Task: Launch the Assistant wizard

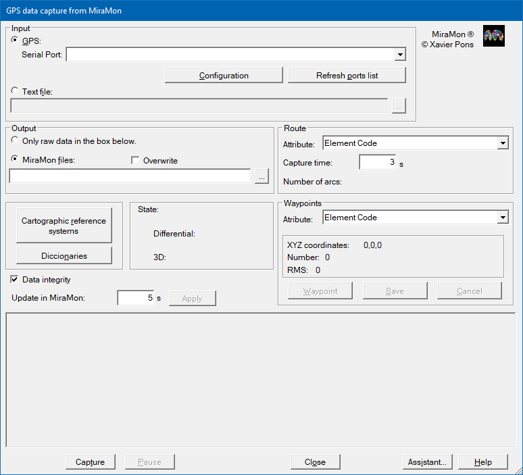Action: (x=427, y=462)
